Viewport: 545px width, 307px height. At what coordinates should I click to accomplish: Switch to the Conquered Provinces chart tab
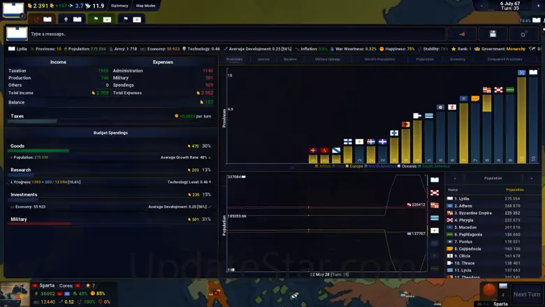click(504, 59)
